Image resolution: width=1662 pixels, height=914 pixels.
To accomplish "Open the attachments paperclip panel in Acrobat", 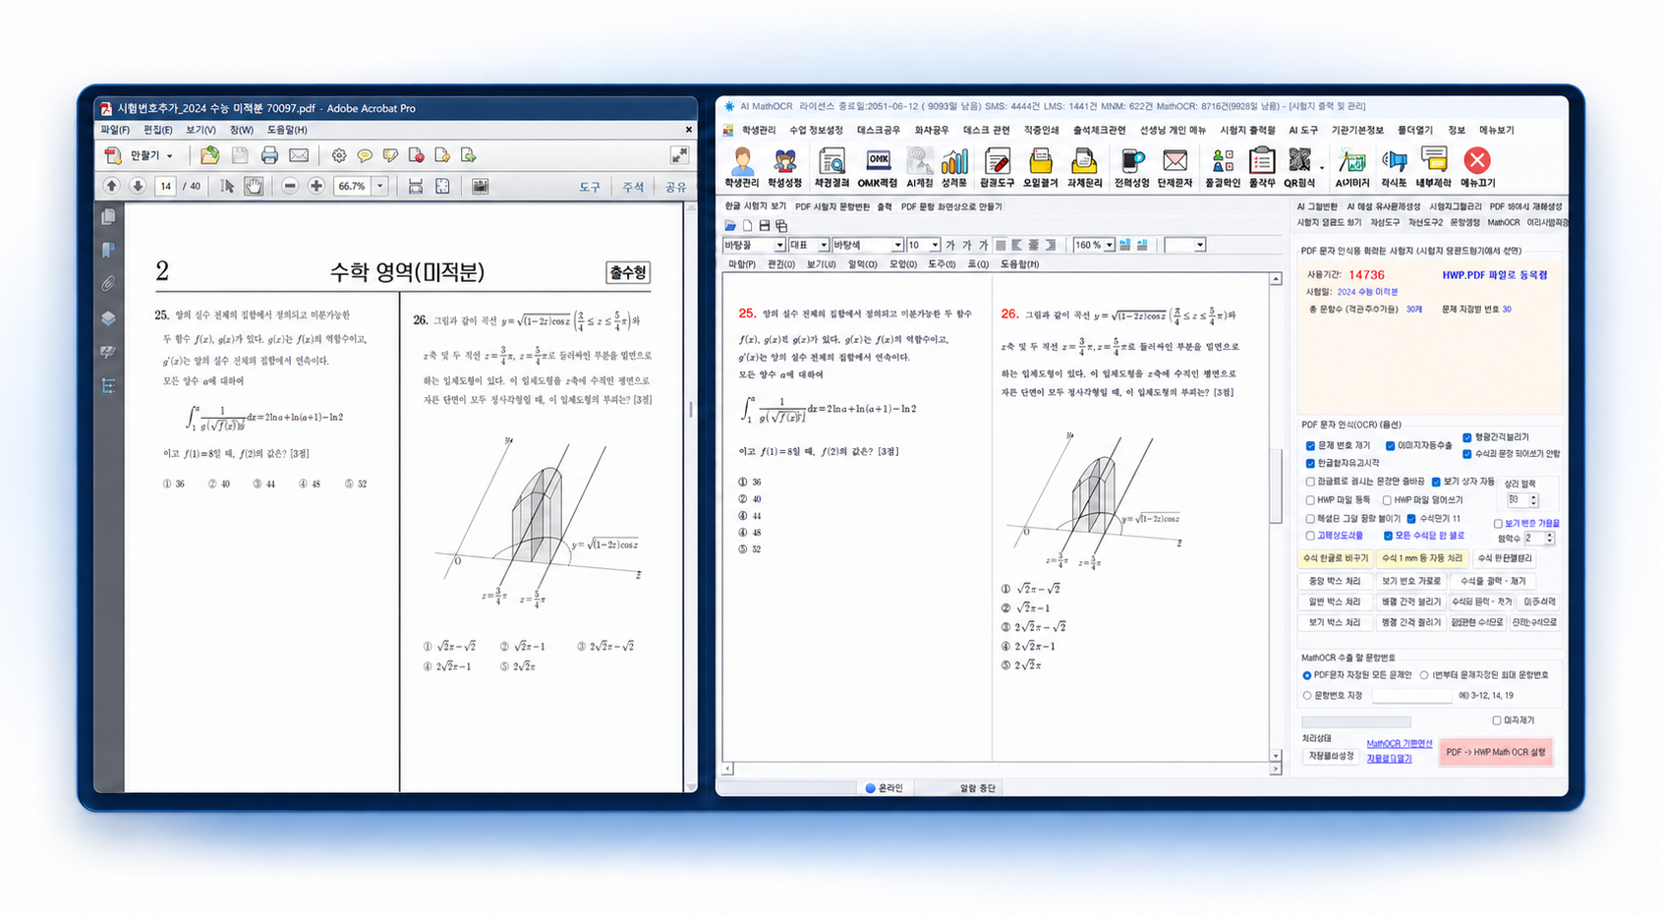I will pyautogui.click(x=108, y=284).
